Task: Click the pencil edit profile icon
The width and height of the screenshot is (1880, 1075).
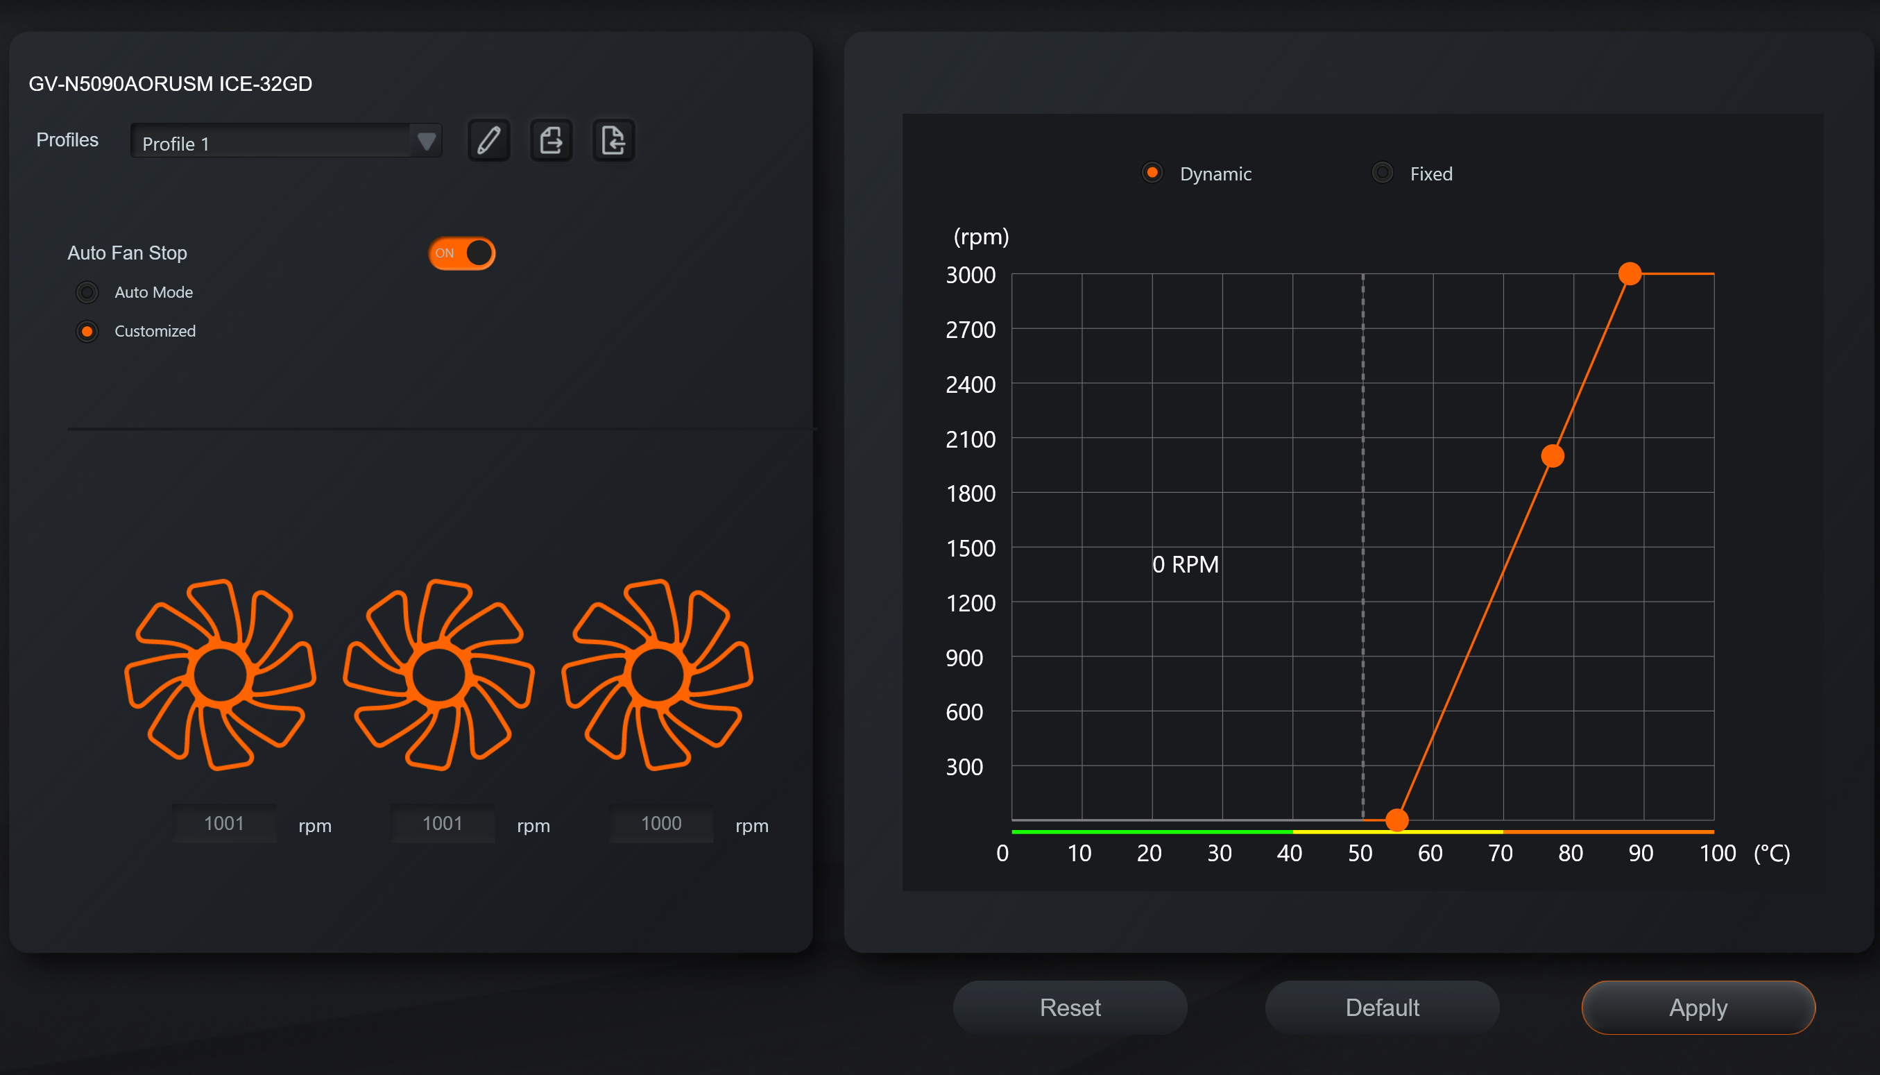Action: pos(488,140)
